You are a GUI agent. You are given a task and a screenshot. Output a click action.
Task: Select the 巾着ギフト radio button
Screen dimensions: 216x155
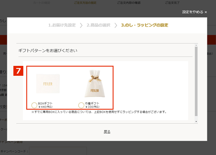81,105
